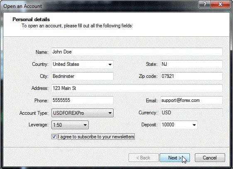Viewport: 233px width, 169px height.
Task: Focus the Name field with John Doe
Action: pyautogui.click(x=137, y=52)
